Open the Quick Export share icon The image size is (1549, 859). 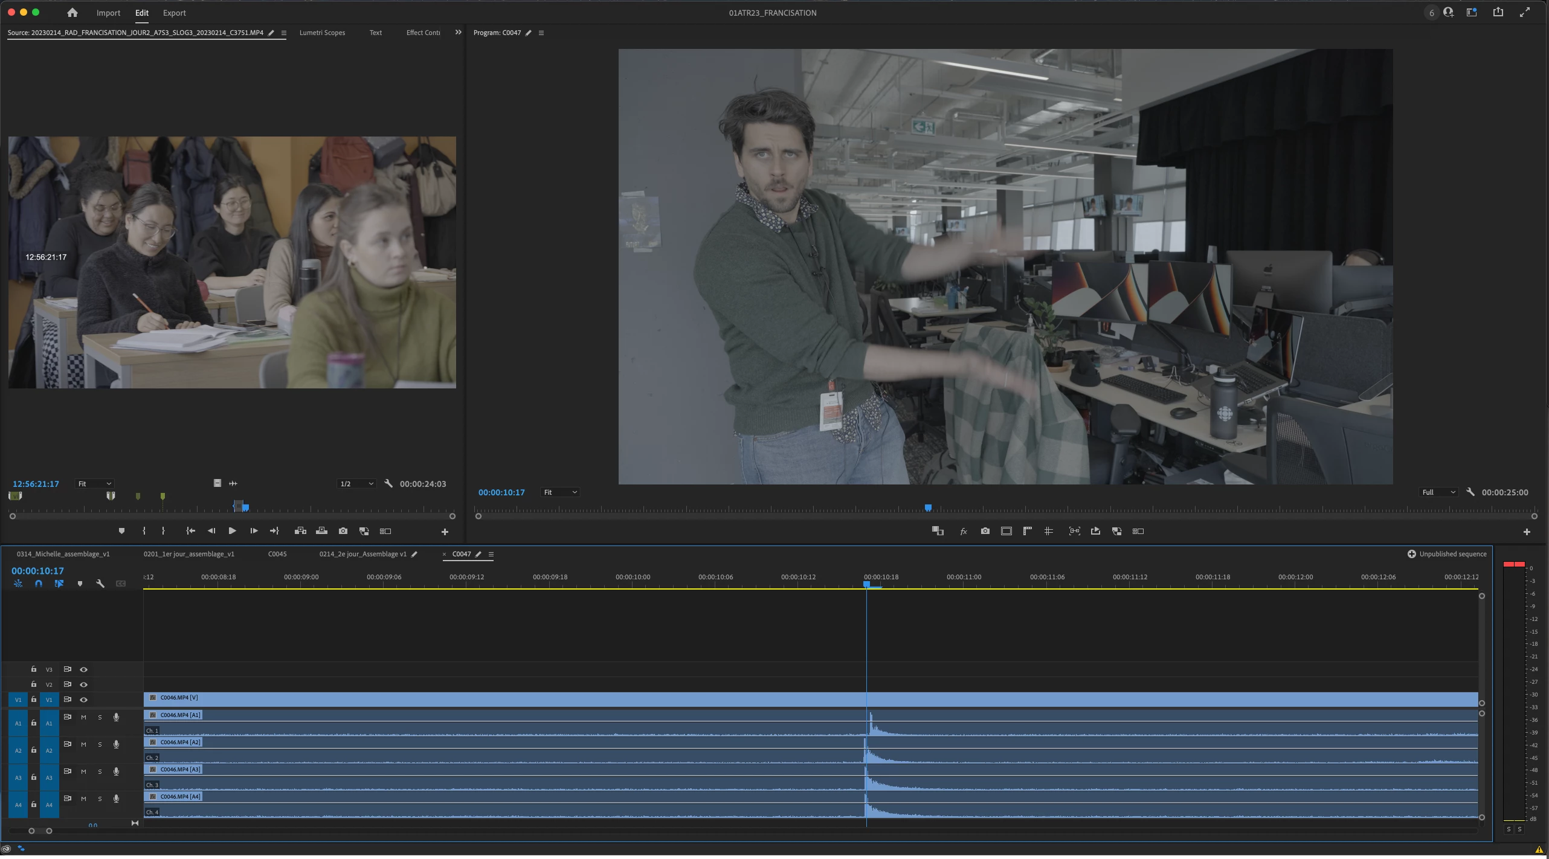pos(1498,12)
